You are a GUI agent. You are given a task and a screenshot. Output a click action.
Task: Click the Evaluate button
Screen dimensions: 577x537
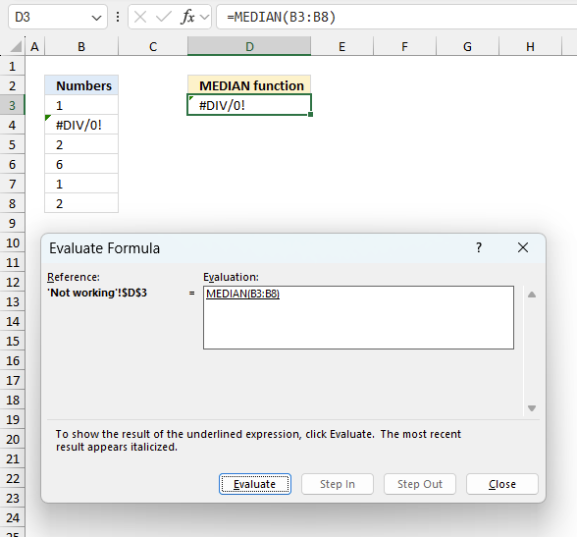tap(255, 484)
